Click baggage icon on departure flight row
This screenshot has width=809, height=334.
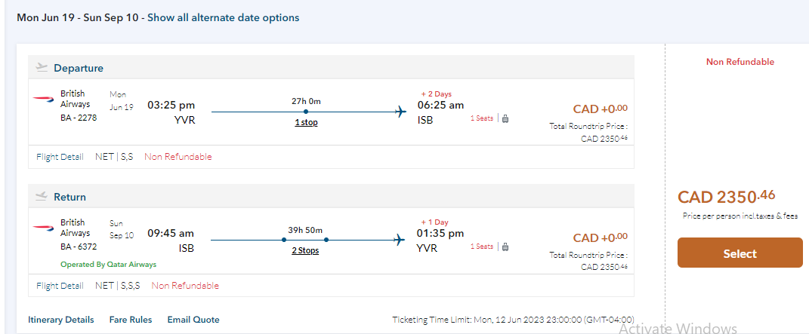click(505, 118)
